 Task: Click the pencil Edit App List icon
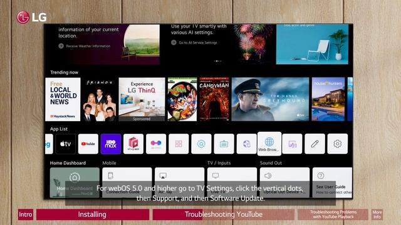coord(315,144)
